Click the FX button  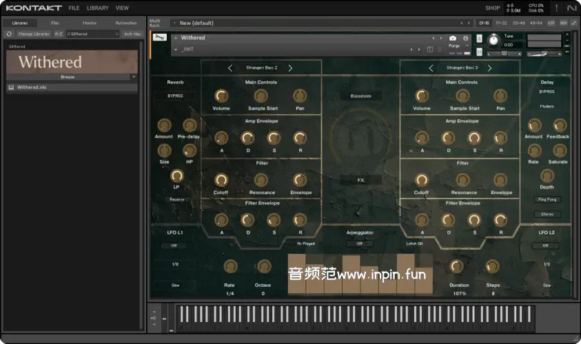360,180
